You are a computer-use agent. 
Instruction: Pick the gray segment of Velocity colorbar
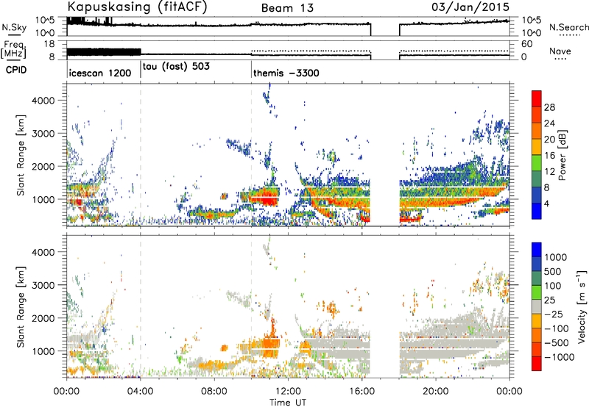tap(537, 306)
